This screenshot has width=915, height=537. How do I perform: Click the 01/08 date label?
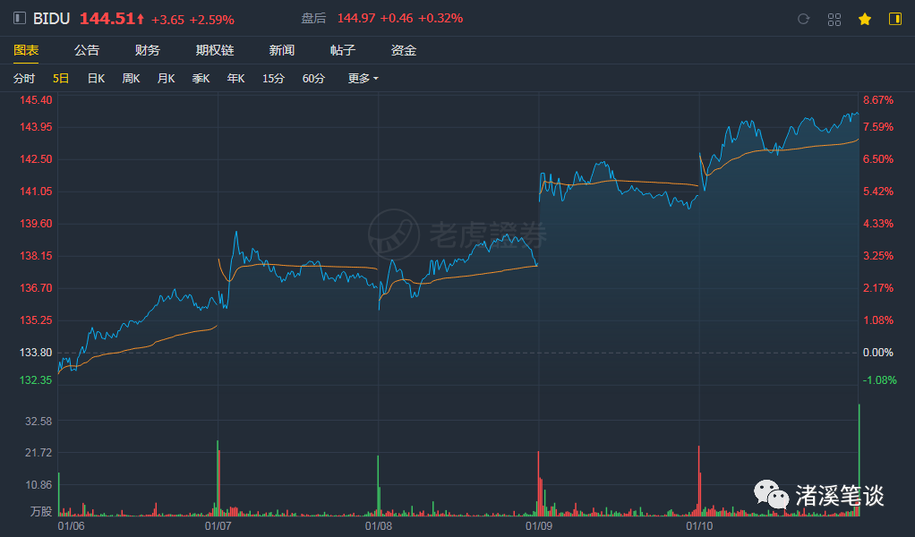click(x=378, y=526)
